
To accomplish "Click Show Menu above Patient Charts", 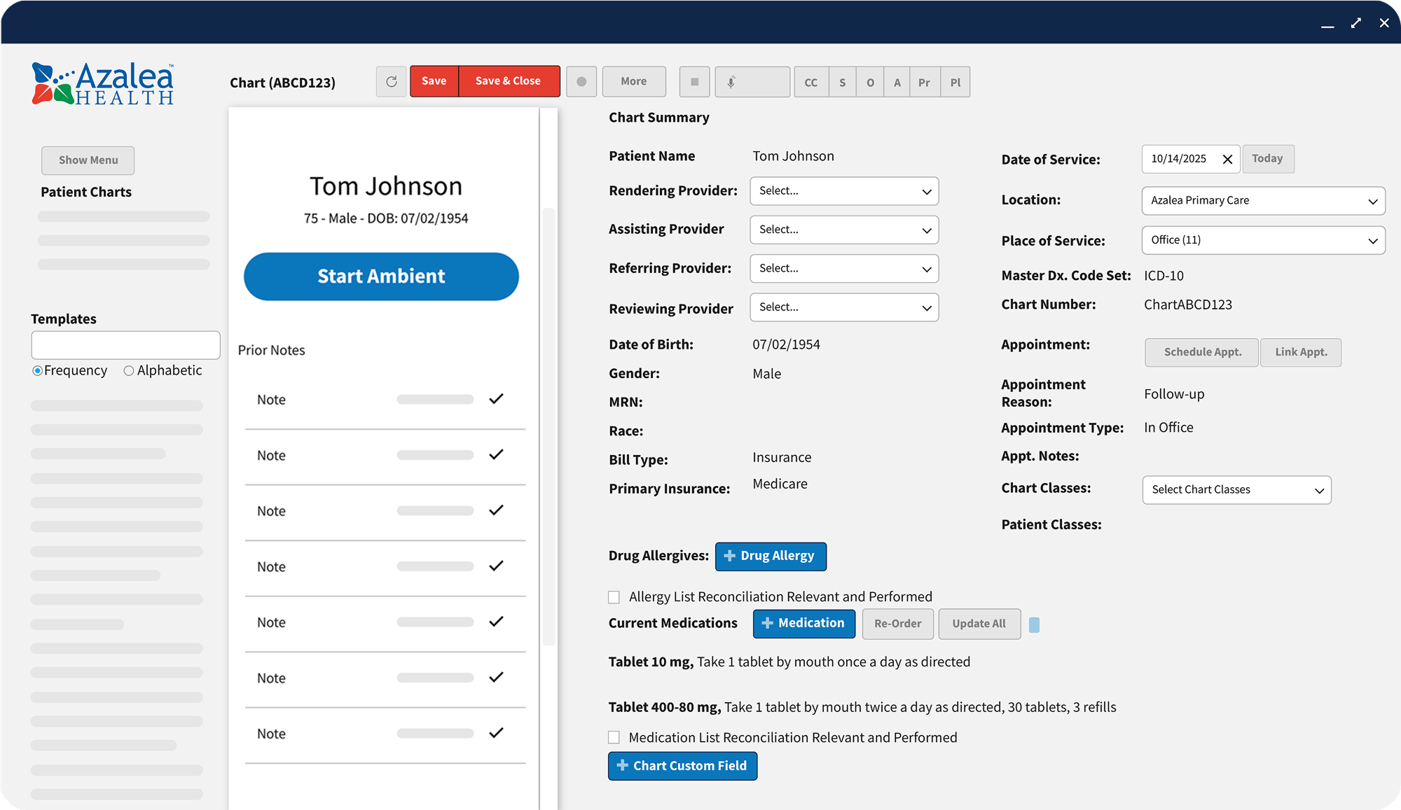I will (x=88, y=160).
